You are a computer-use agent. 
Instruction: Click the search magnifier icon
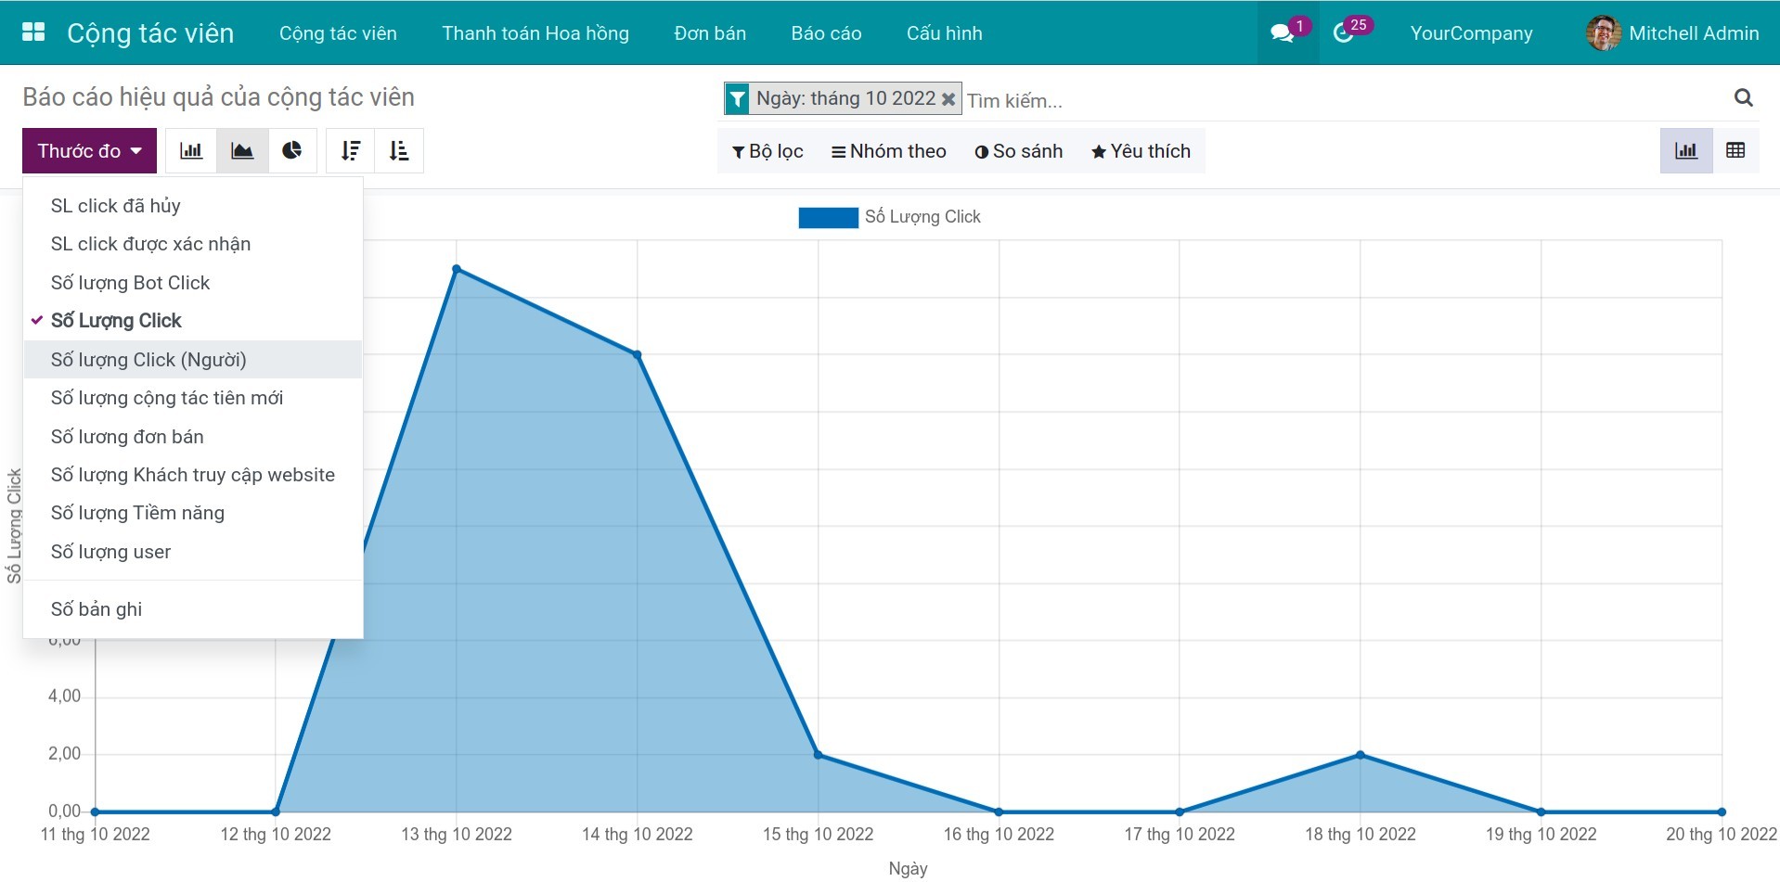pos(1744,98)
